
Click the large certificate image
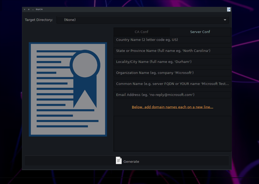click(68, 89)
